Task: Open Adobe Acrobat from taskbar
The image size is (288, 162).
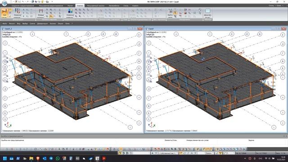Action: [104, 158]
